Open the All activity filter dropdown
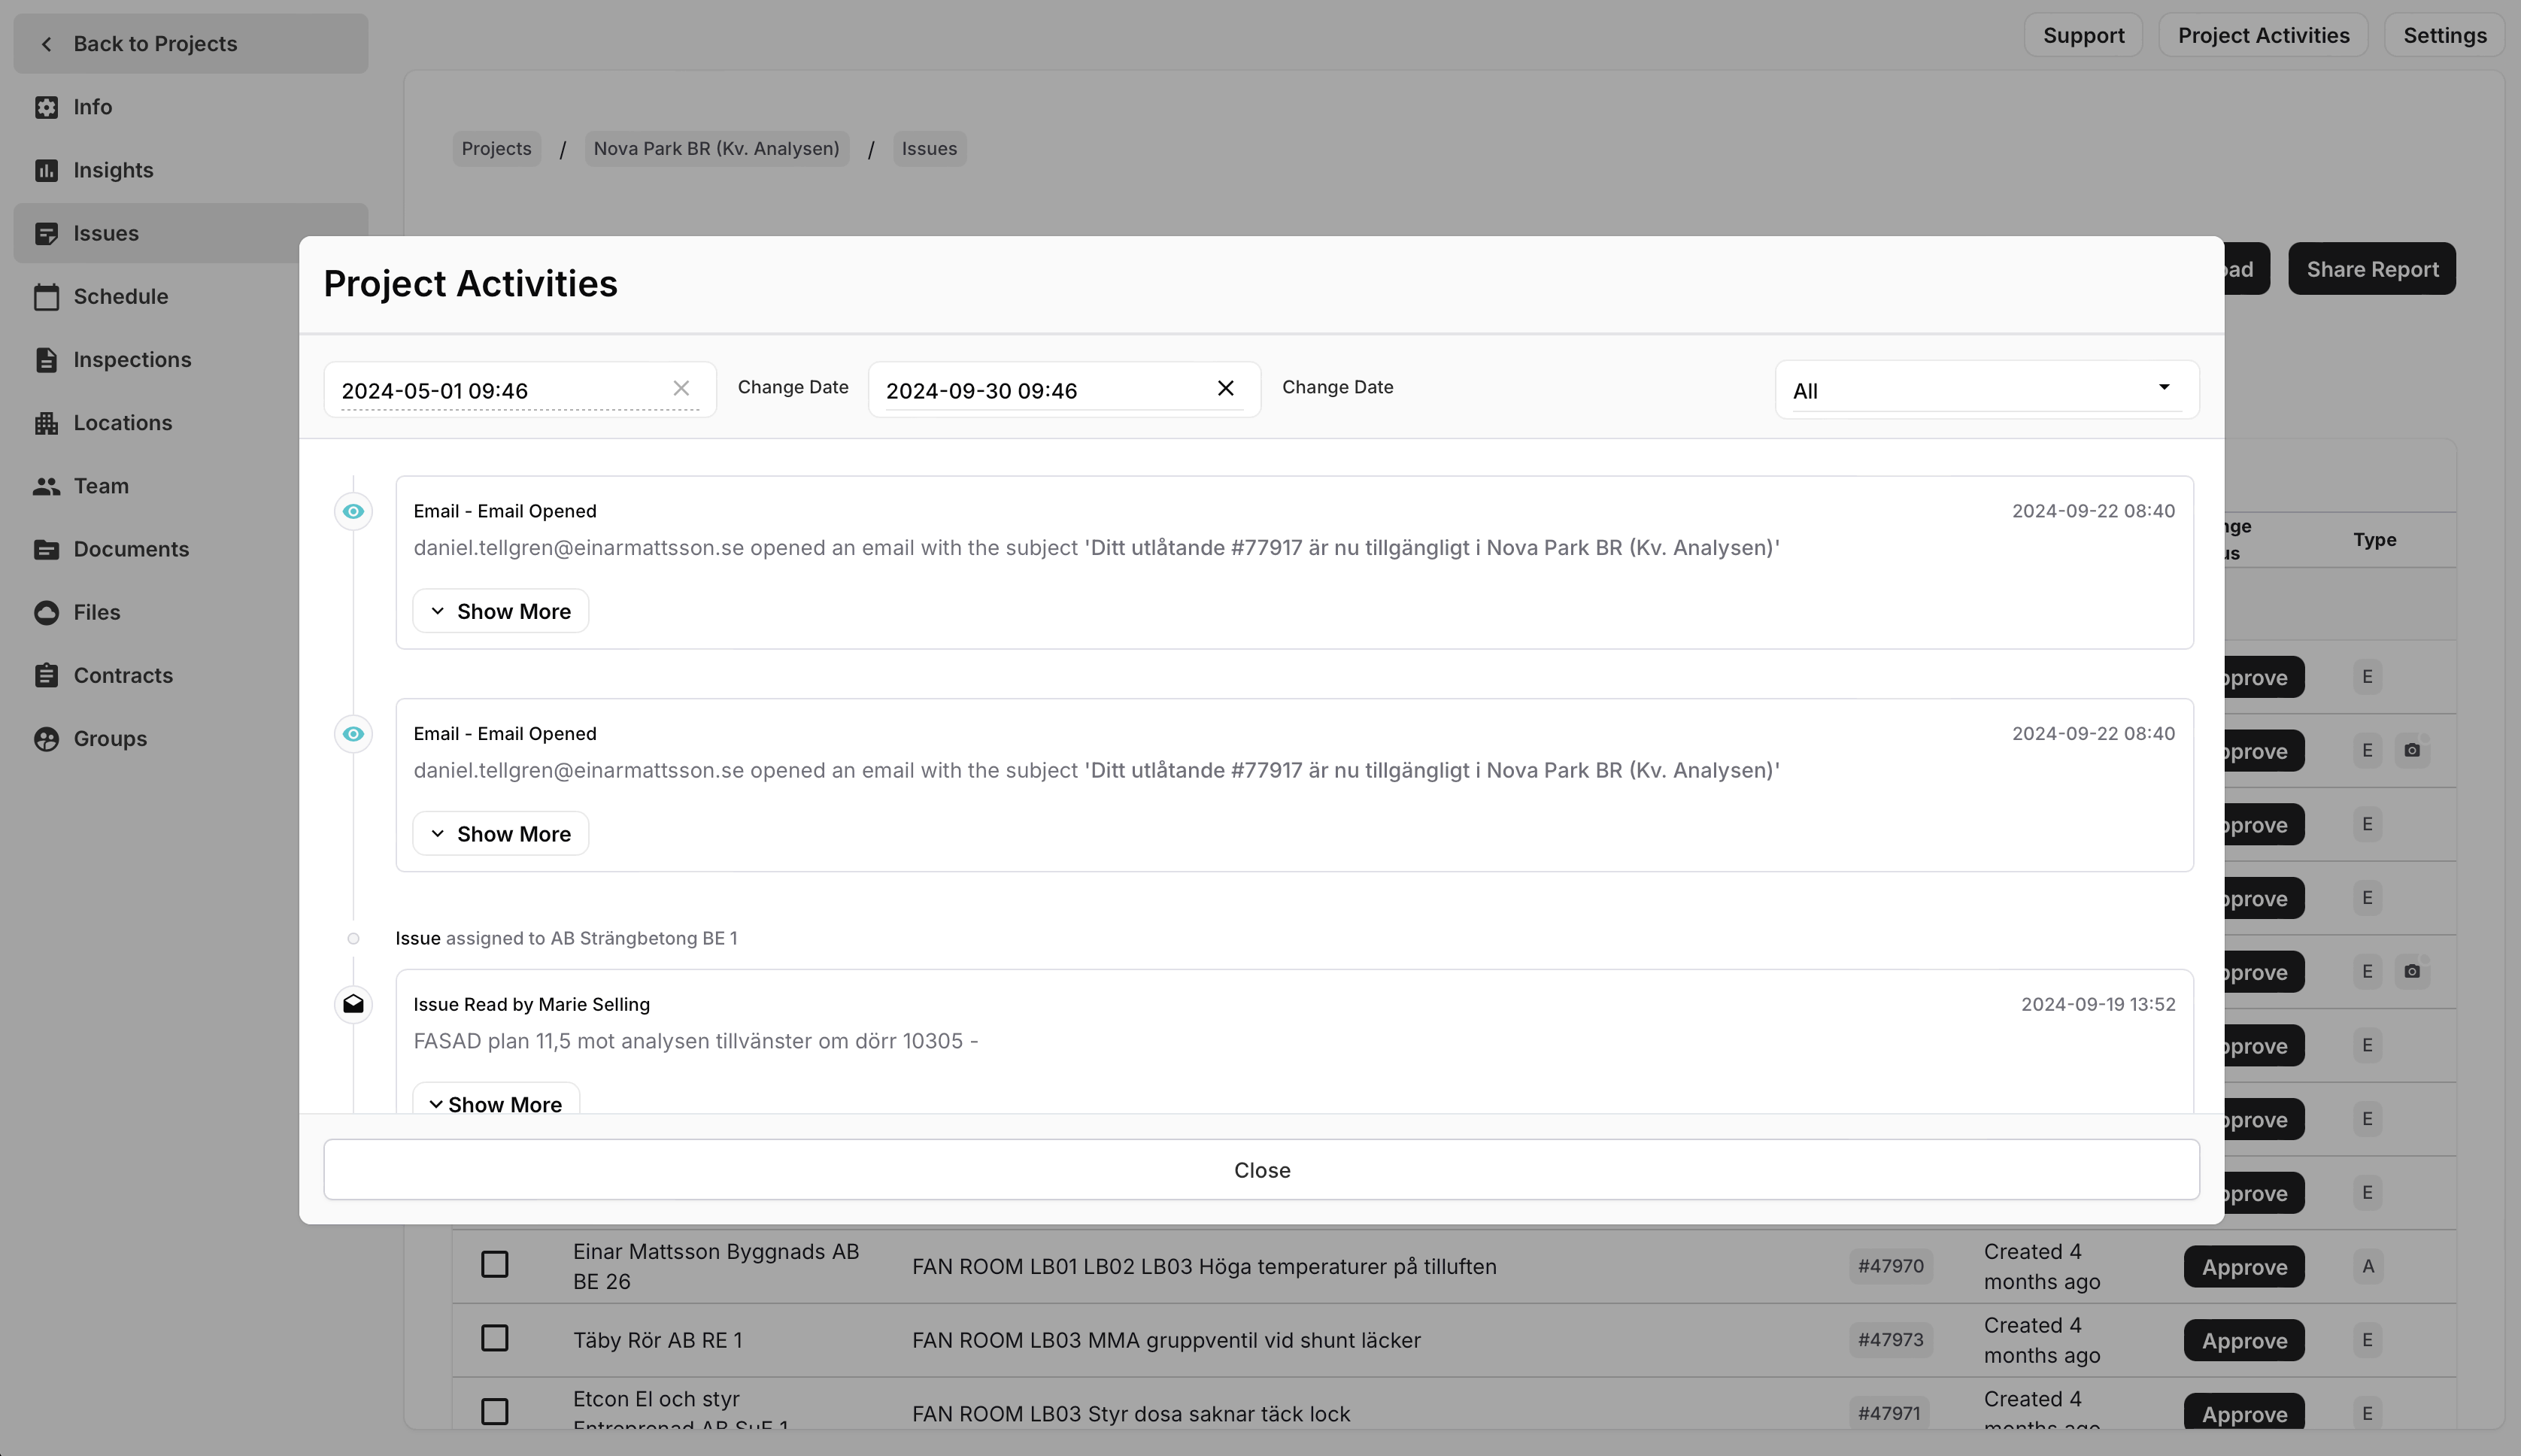This screenshot has height=1456, width=2521. [x=1986, y=390]
